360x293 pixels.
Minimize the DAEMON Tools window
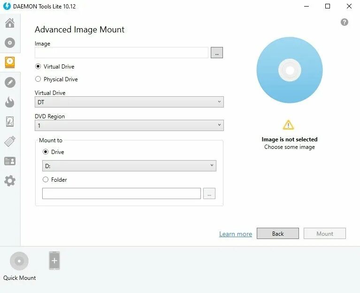pyautogui.click(x=306, y=6)
